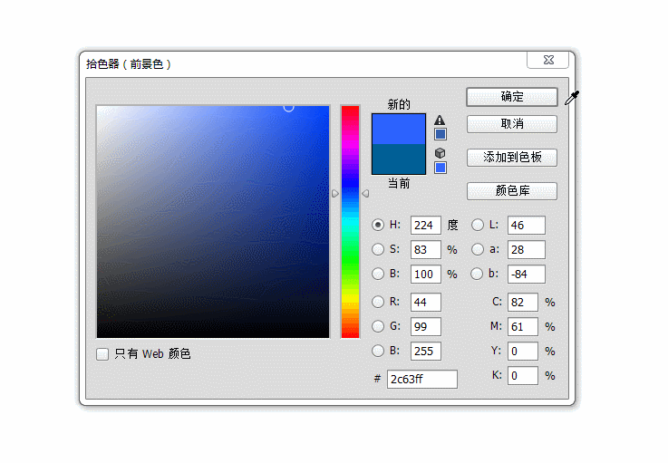This screenshot has height=463, width=668.
Task: Select the H hue radio button
Action: (x=378, y=225)
